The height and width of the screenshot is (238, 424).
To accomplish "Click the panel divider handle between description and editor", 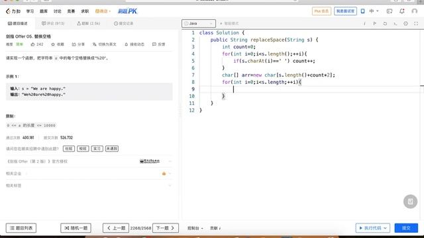I will 180,110.
